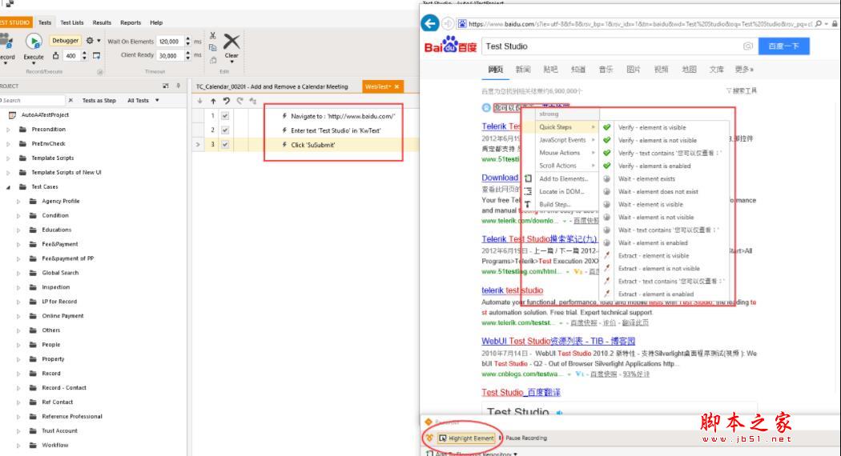Screen dimensions: 841x456
Task: Uncheck step 3 enabled checkbox
Action: [225, 145]
